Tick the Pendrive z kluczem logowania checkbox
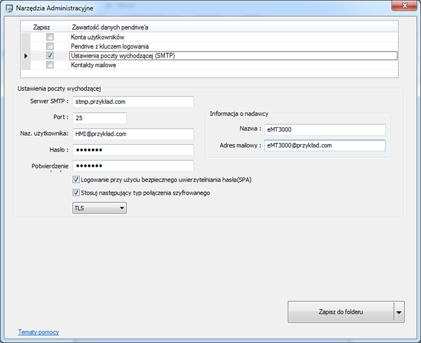The width and height of the screenshot is (421, 343). (x=50, y=46)
